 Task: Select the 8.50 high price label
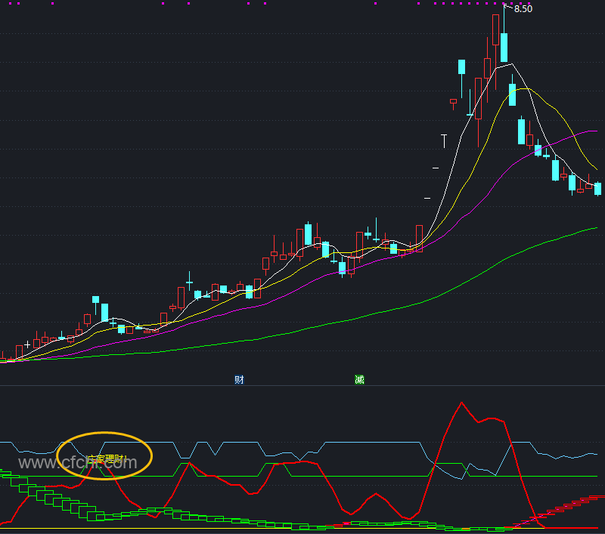523,9
